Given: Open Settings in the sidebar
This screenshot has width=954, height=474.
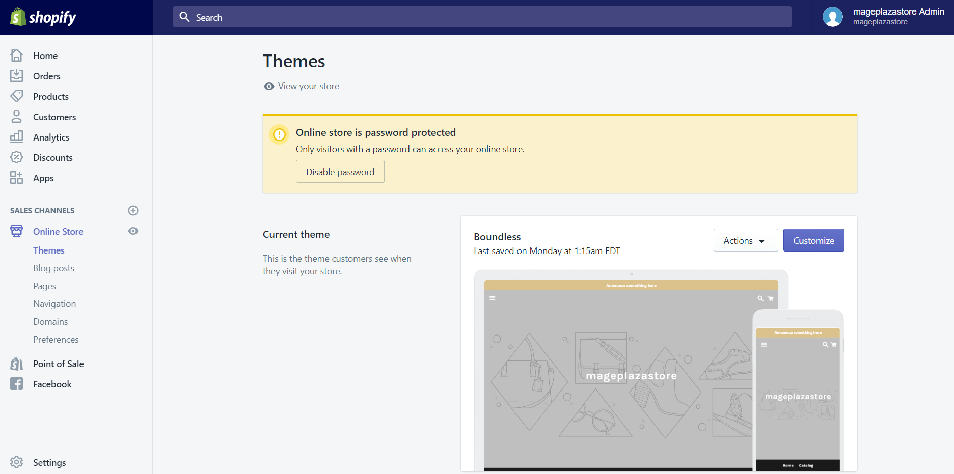Looking at the screenshot, I should [x=49, y=462].
